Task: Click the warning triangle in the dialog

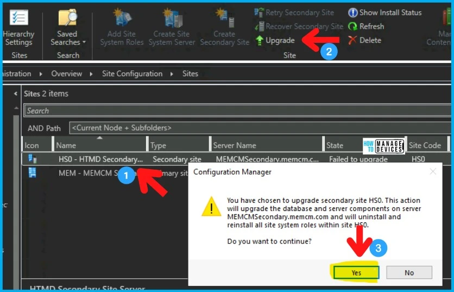Action: pyautogui.click(x=211, y=207)
